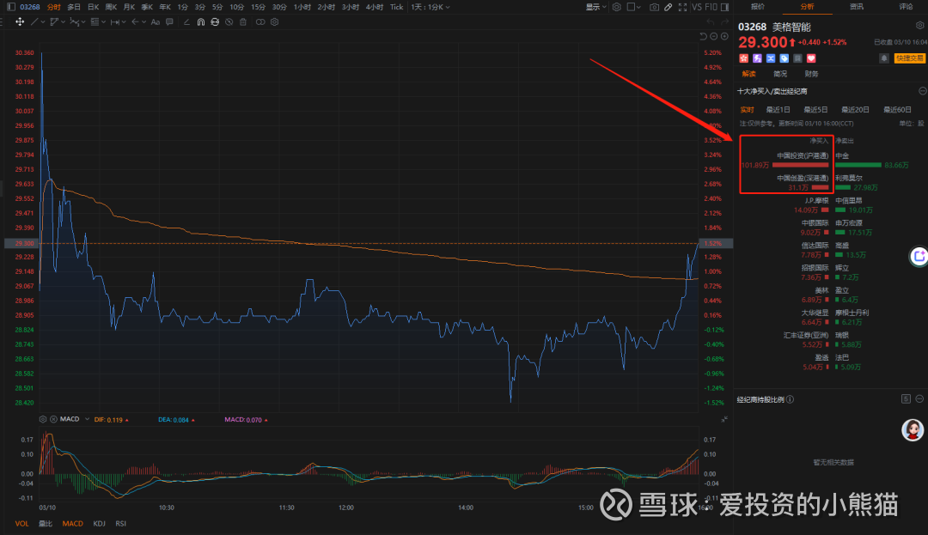The image size is (928, 535).
Task: Collapse the broker net buy/sell section
Action: pyautogui.click(x=922, y=91)
